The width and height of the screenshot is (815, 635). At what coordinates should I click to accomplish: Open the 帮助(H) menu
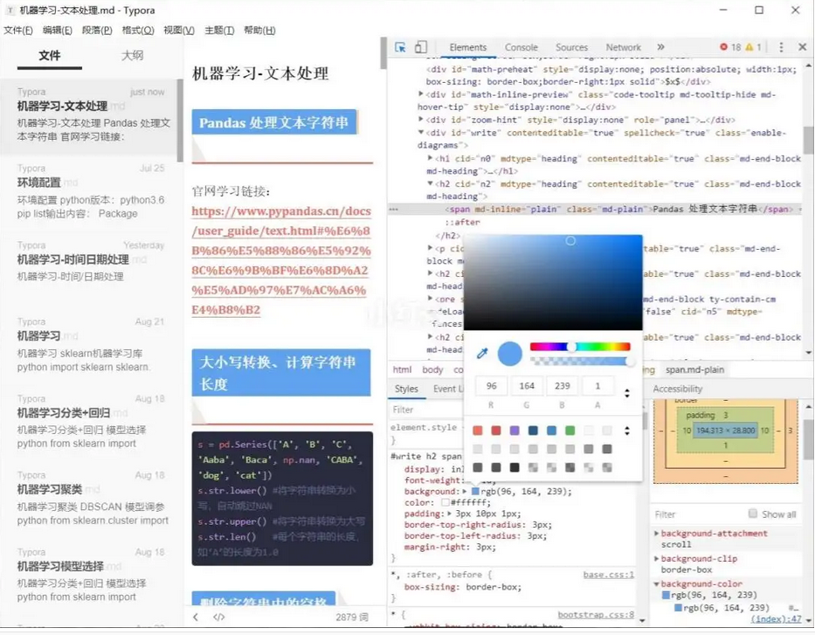(x=259, y=31)
